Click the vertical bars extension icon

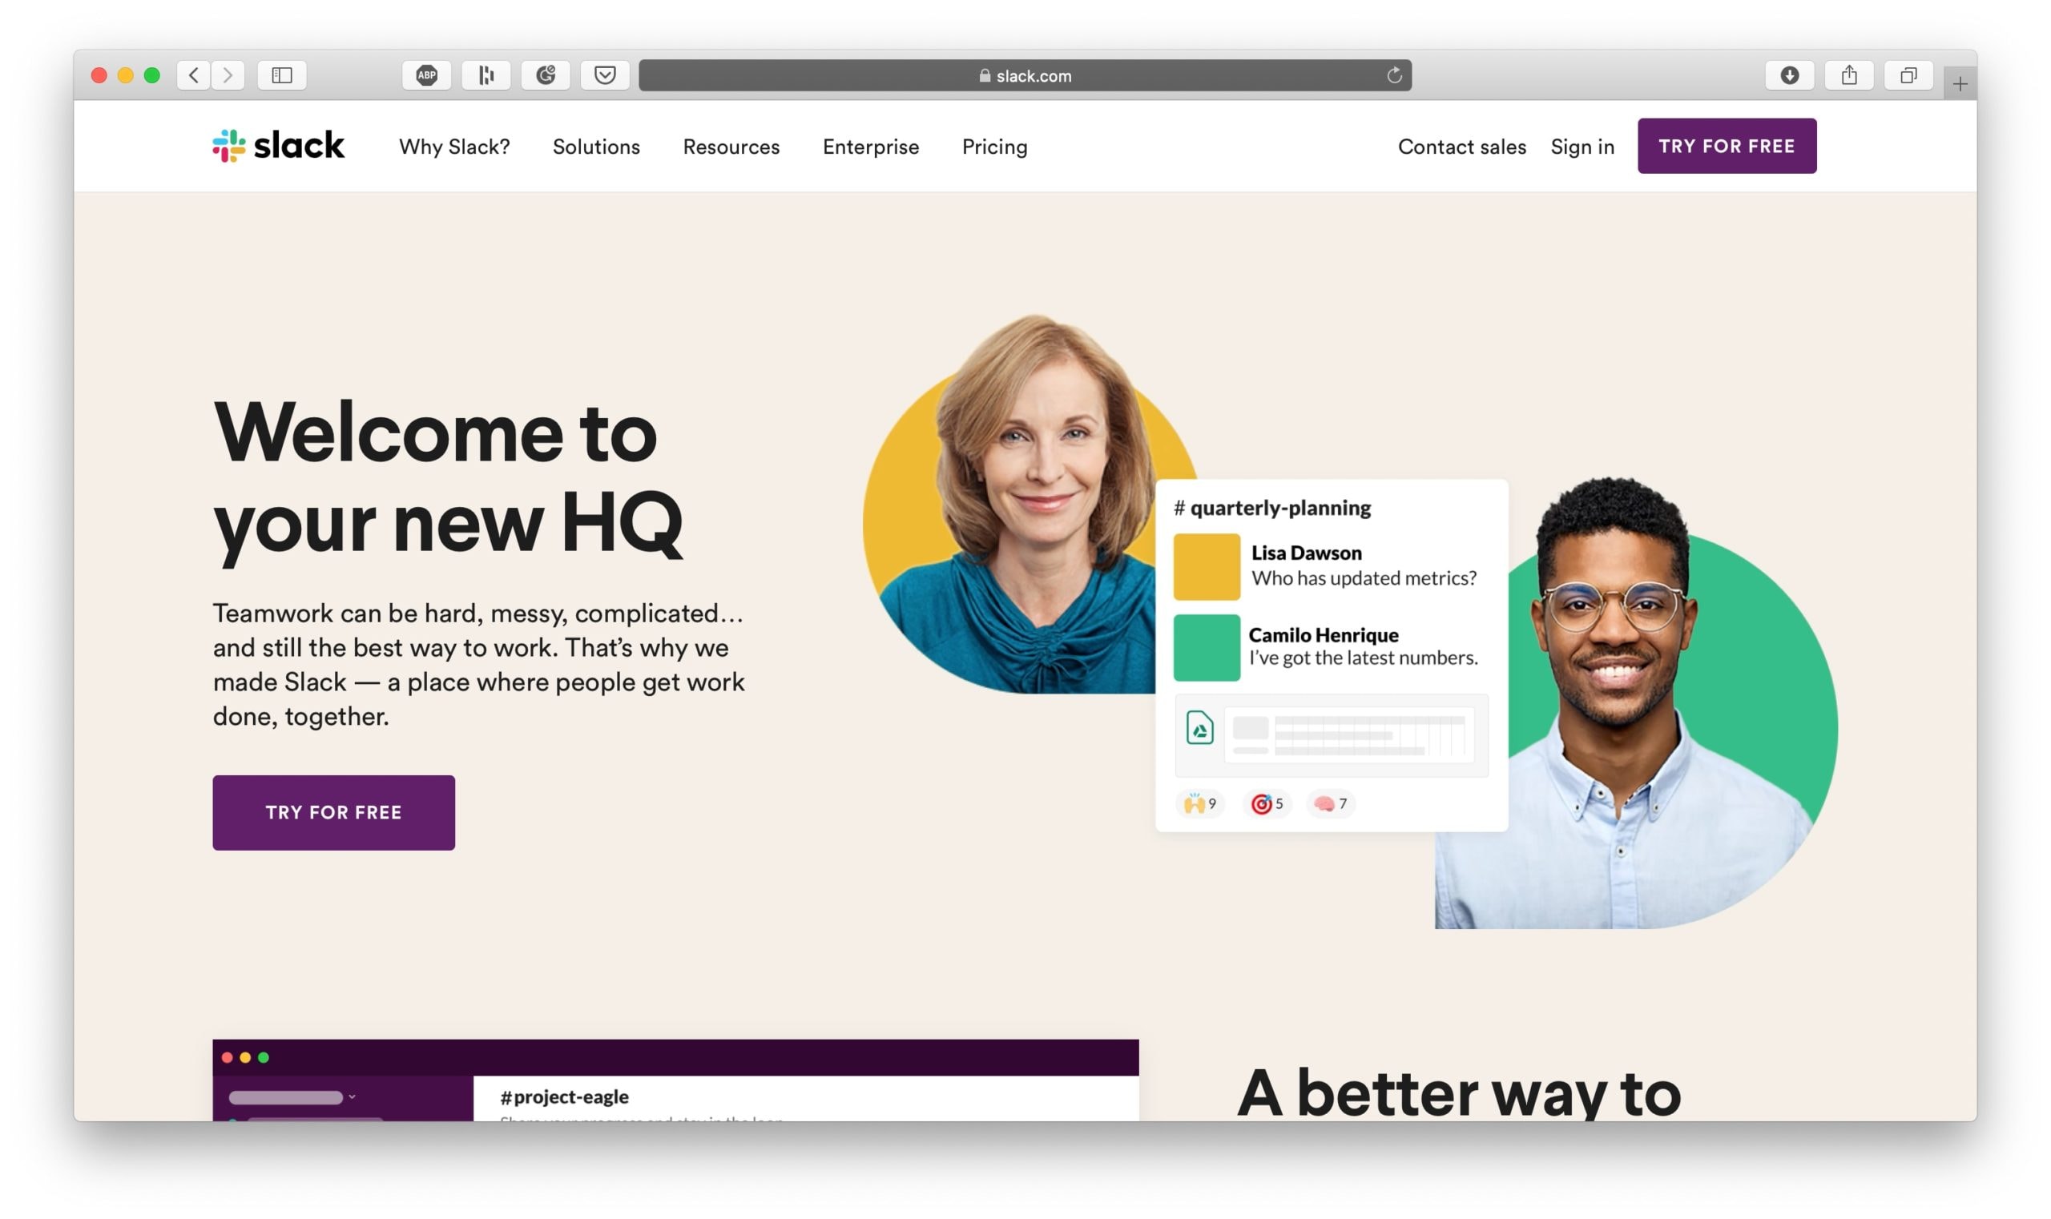click(486, 75)
